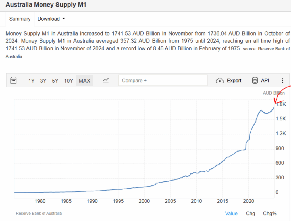The image size is (291, 221).
Task: Click the Export button label
Action: [x=234, y=81]
